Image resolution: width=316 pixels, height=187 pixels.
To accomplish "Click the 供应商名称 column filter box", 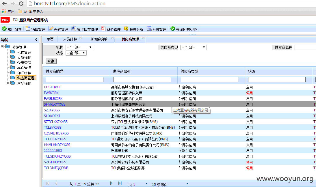I will click(142, 80).
